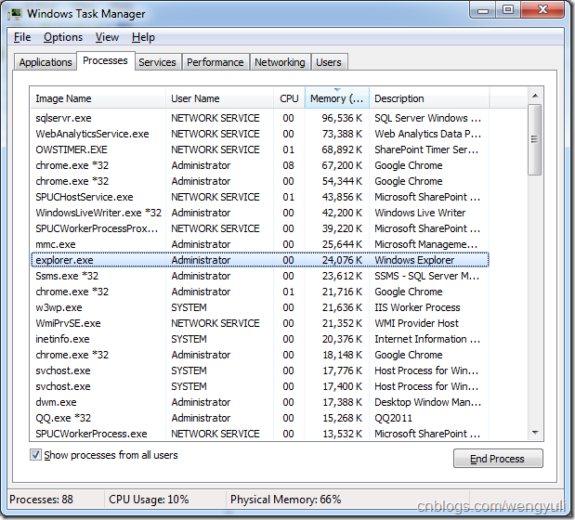Select chrome.exe using 21,716 K memory
575x520 pixels.
[x=259, y=292]
